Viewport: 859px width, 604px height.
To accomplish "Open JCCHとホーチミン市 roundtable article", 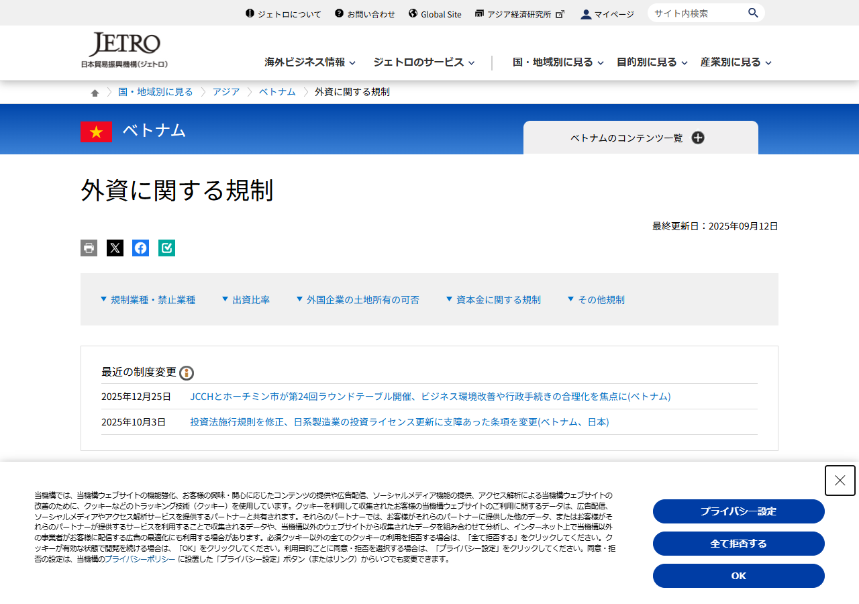I will click(x=430, y=396).
